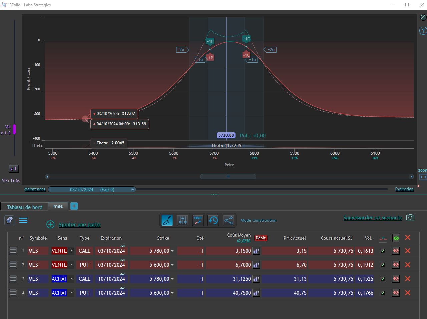427x319 pixels.
Task: Toggle the green eye column header
Action: (x=396, y=238)
